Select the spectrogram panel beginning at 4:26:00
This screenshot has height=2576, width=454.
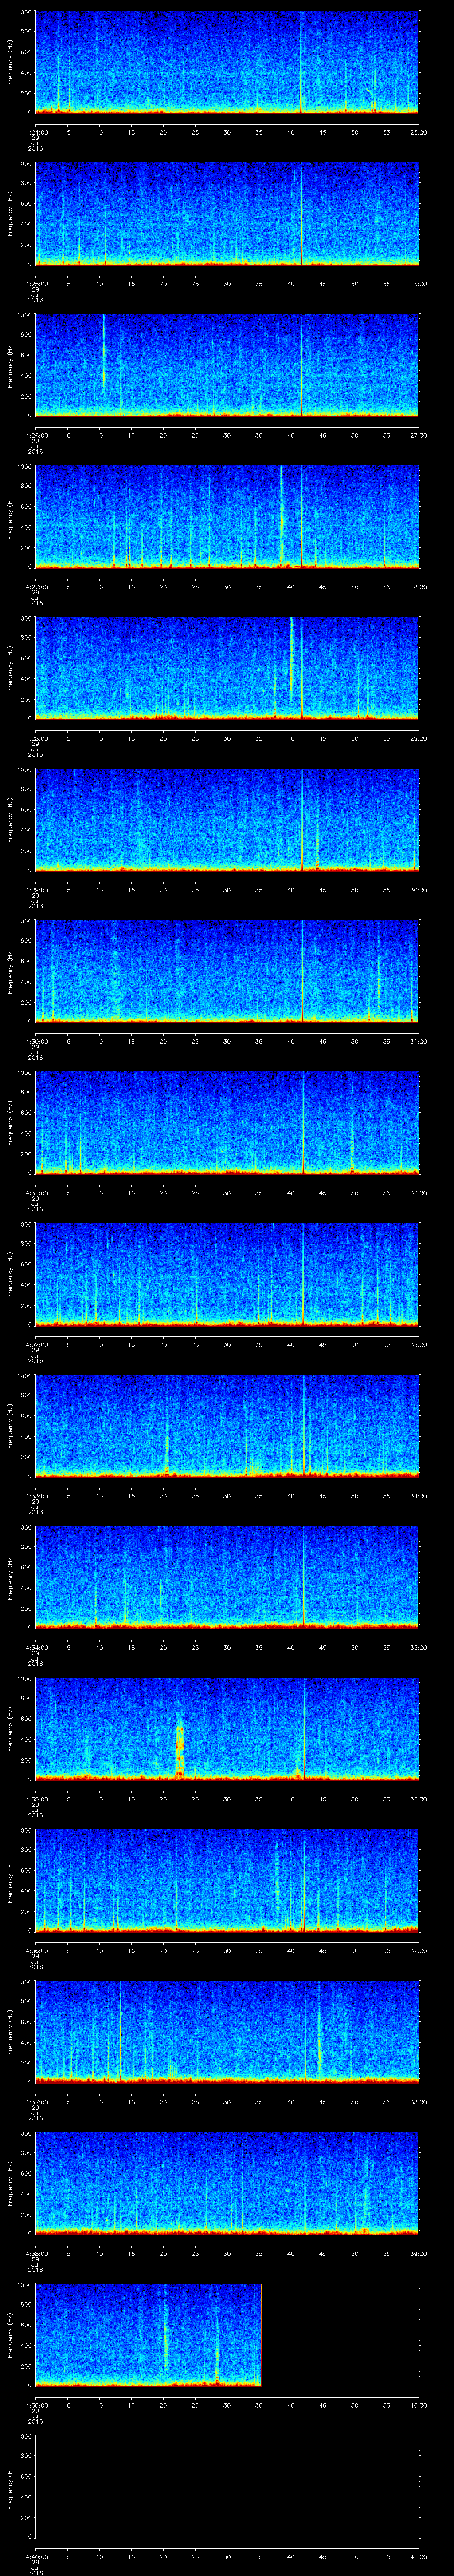point(227,365)
